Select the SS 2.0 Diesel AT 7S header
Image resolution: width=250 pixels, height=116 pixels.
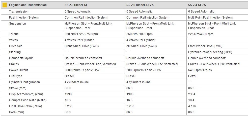(140, 5)
